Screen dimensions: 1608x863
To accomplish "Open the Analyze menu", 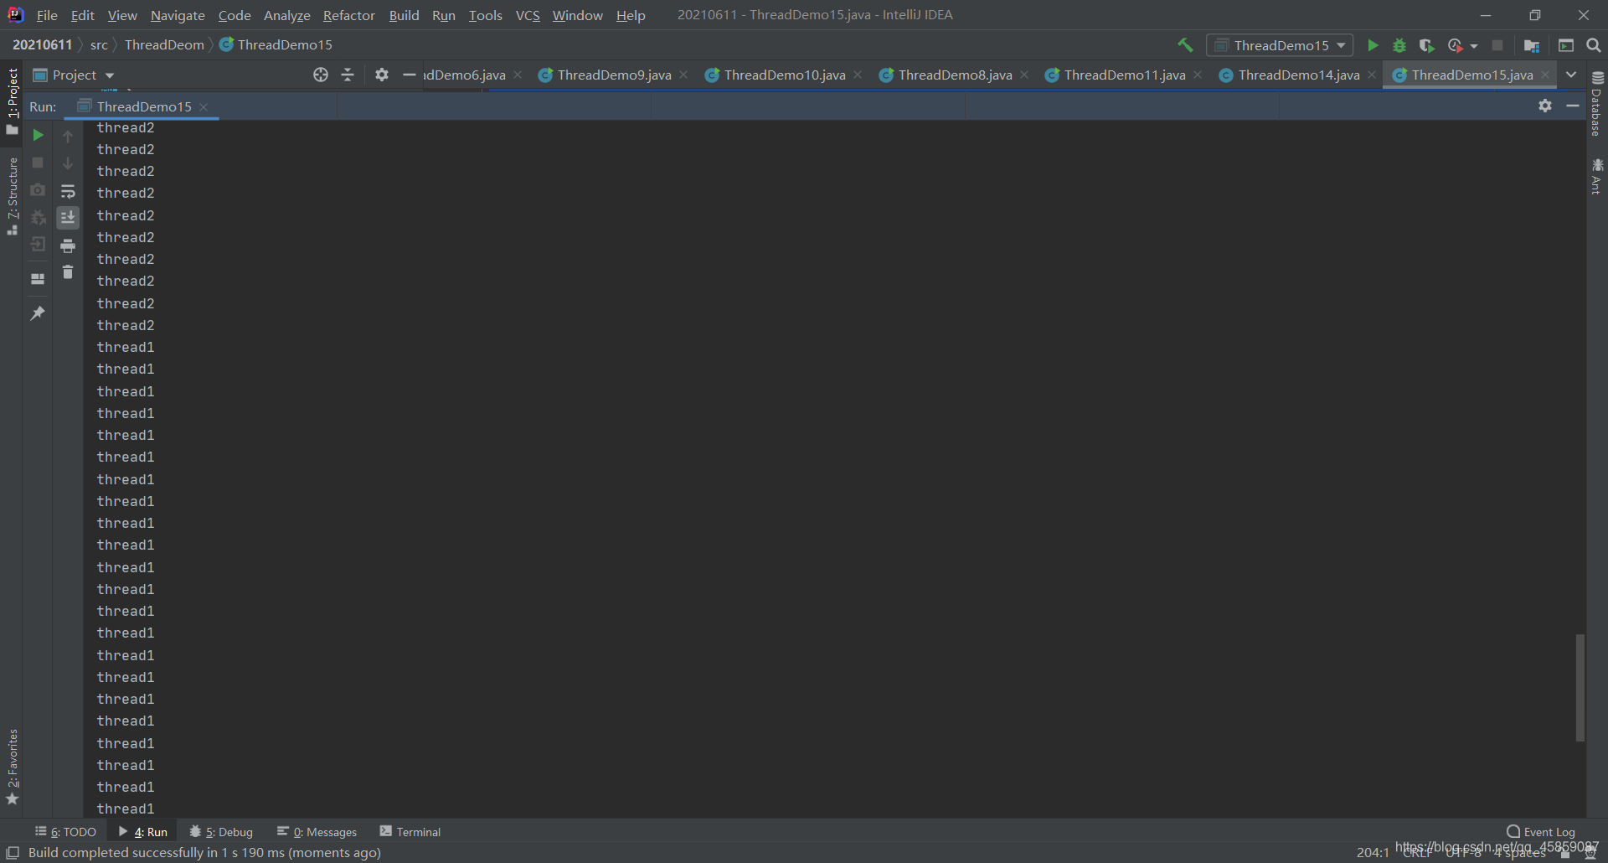I will tap(286, 15).
